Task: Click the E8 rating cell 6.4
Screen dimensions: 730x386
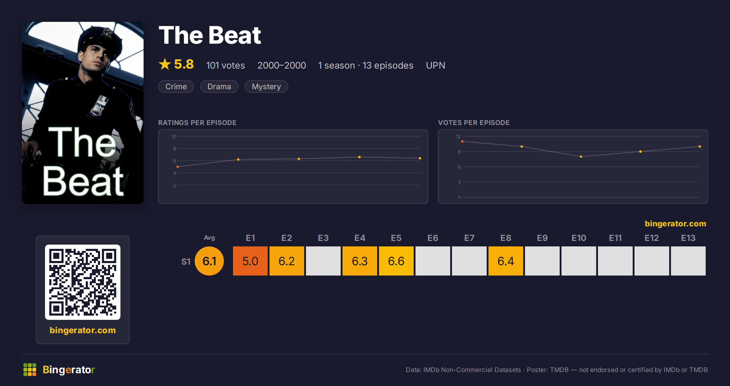Action: (x=506, y=261)
